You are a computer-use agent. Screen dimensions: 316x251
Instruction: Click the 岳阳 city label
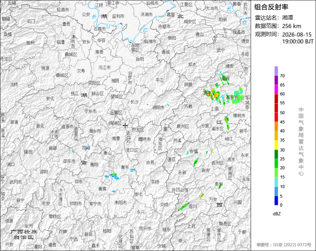pos(140,59)
